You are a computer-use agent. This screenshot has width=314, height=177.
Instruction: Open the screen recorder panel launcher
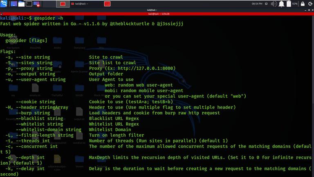(x=37, y=4)
